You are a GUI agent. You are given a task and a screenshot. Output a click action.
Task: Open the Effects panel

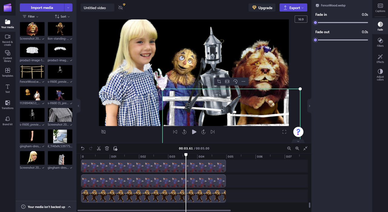[x=380, y=59]
